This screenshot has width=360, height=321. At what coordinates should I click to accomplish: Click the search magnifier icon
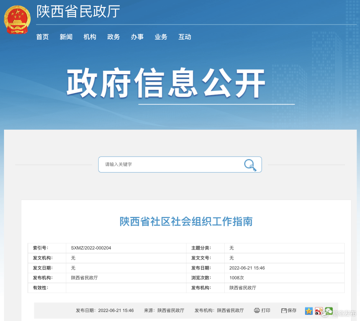pos(250,165)
